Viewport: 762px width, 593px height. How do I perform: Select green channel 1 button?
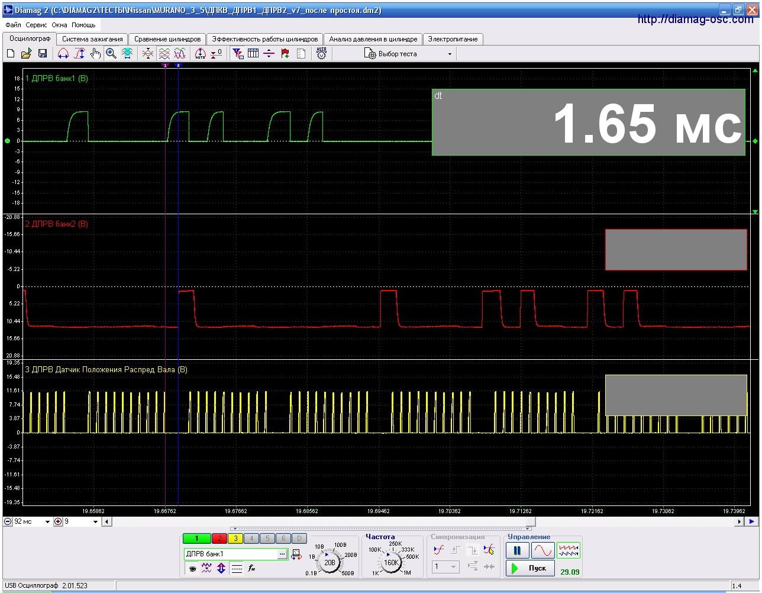pos(197,539)
